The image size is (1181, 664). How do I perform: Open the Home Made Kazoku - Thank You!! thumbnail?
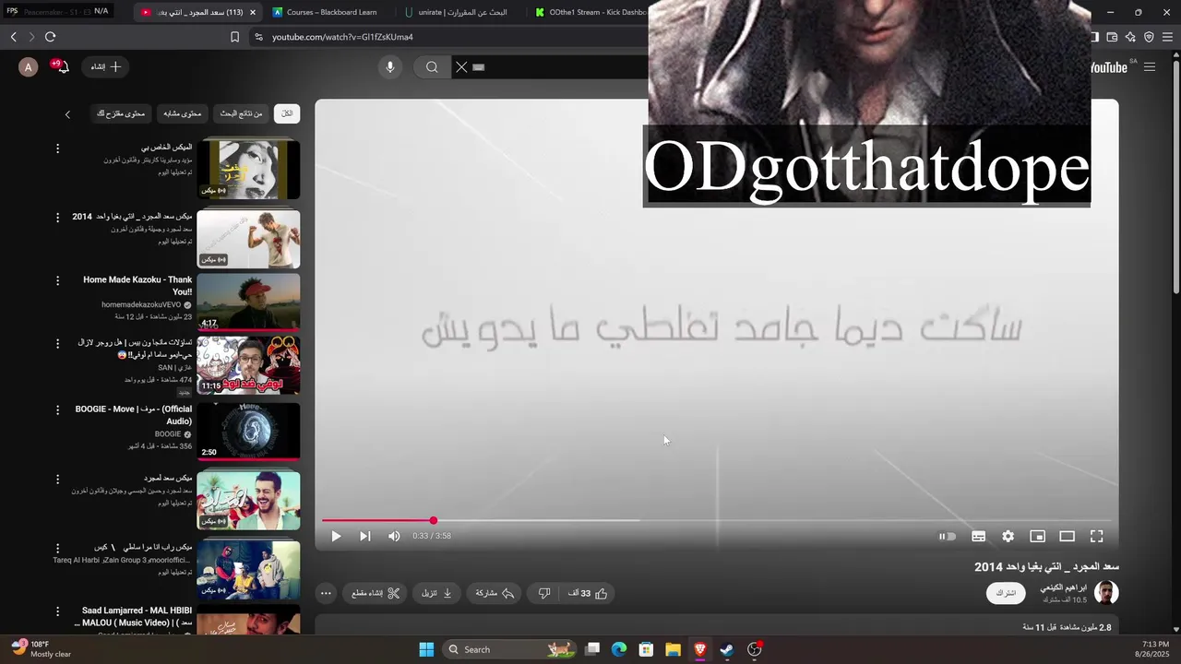tap(248, 302)
